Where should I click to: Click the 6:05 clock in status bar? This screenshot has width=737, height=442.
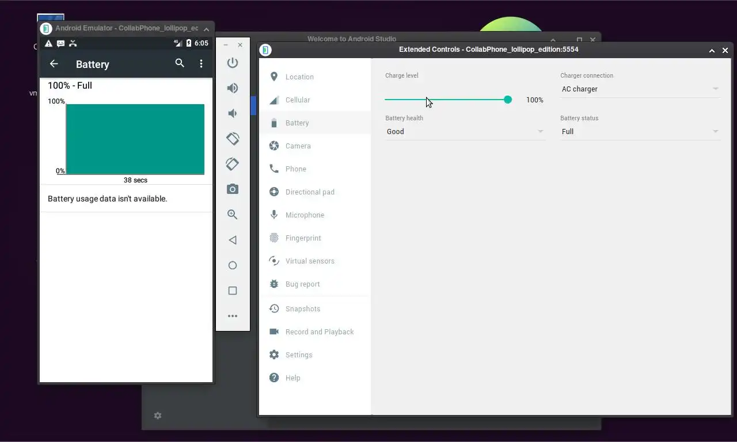202,43
